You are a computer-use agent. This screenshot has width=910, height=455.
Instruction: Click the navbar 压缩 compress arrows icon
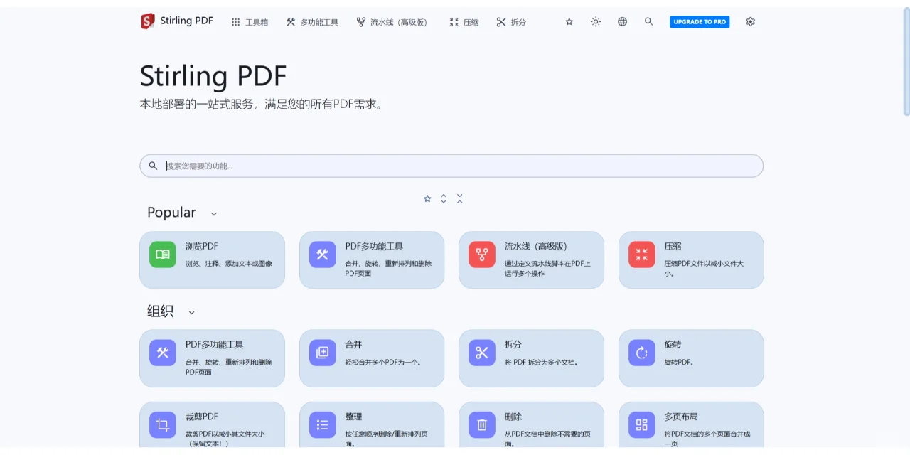click(454, 22)
